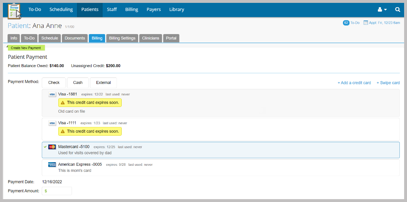Click warning icon on Visa -1881
The width and height of the screenshot is (407, 202).
point(63,103)
